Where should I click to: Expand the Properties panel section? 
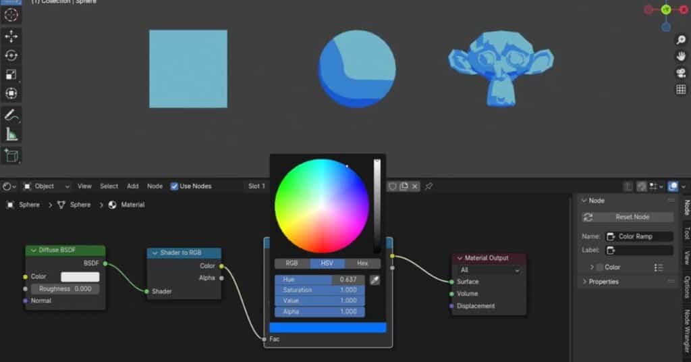[584, 282]
